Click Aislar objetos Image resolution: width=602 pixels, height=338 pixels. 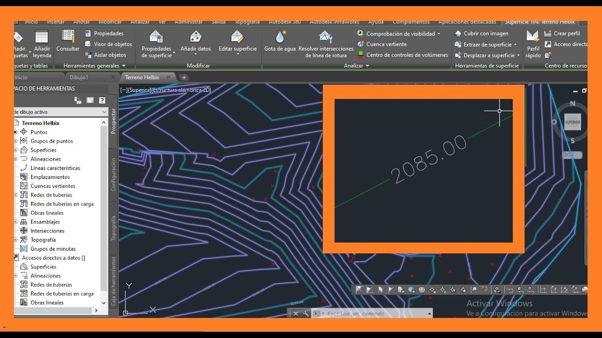[105, 55]
